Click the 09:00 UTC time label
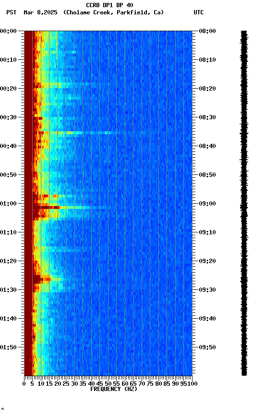Screen dimensions: 265x414 [x=207, y=204]
